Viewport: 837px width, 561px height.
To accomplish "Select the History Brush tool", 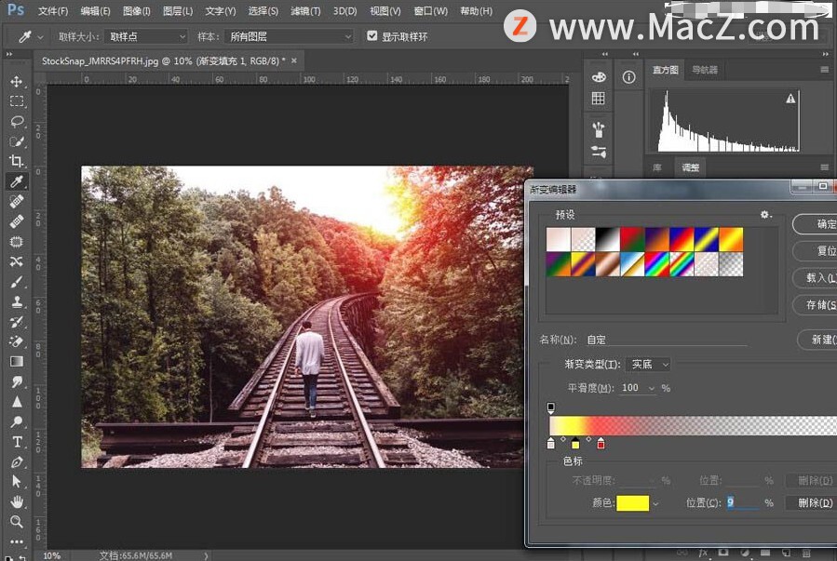I will pos(17,322).
